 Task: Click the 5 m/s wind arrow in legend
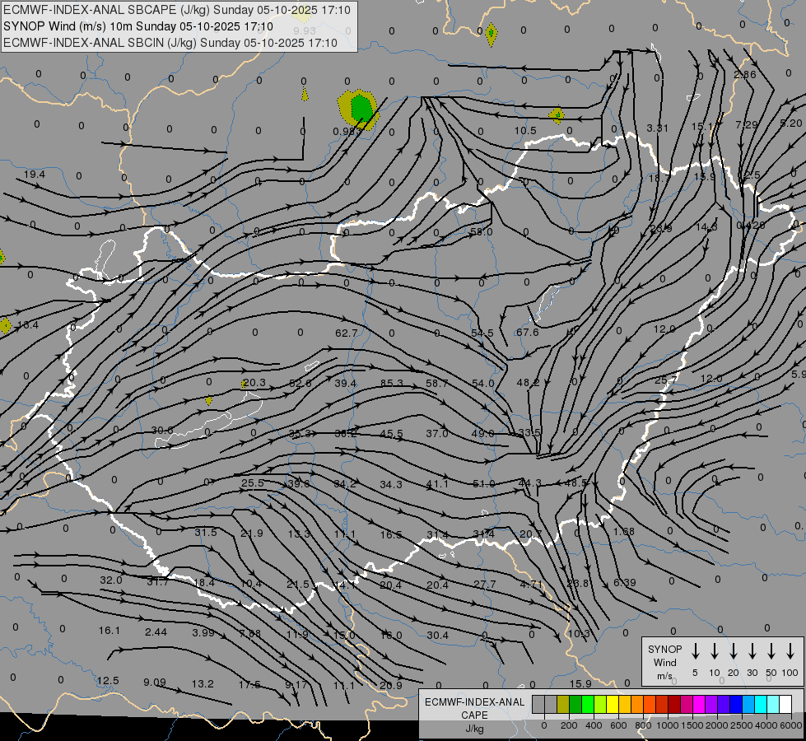(x=695, y=651)
